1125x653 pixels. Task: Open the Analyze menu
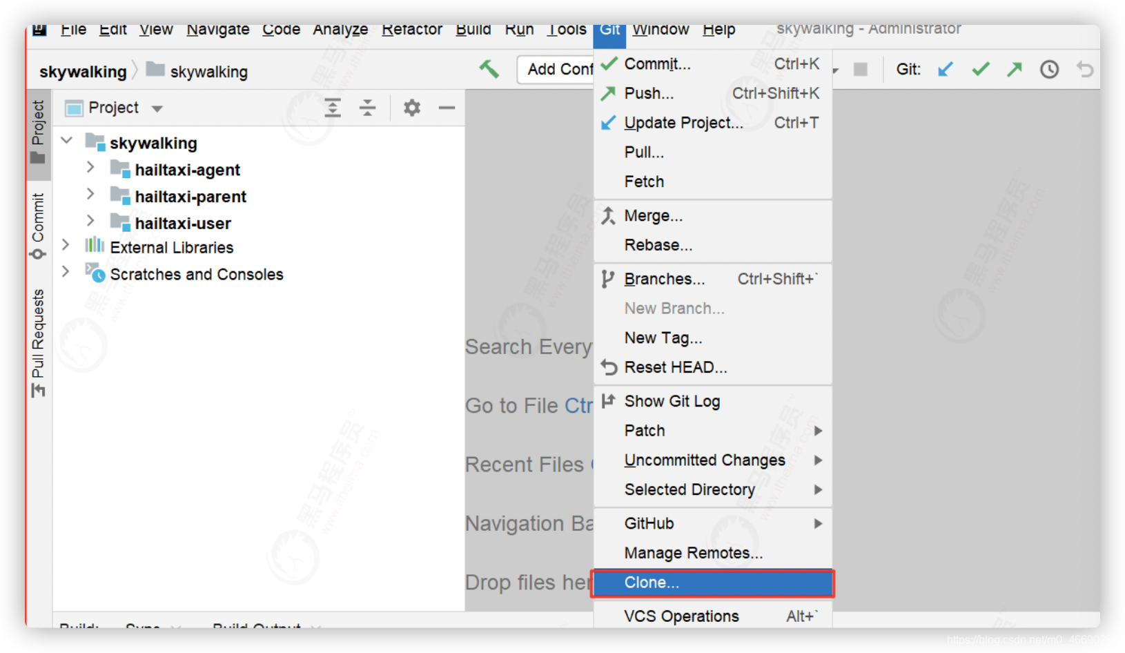click(x=340, y=30)
